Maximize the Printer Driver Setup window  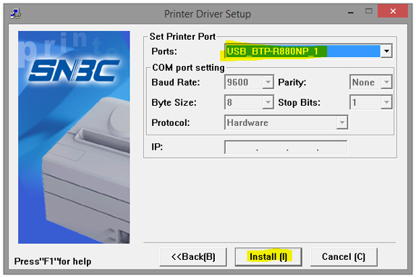(x=369, y=11)
